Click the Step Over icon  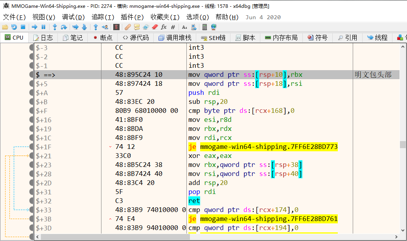(x=64, y=27)
